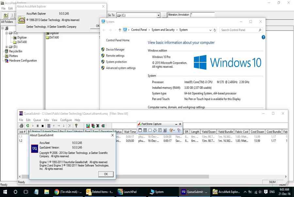Image resolution: width=294 pixels, height=197 pixels.
Task: Click the Fabric Cost column header
Action: click(242, 132)
